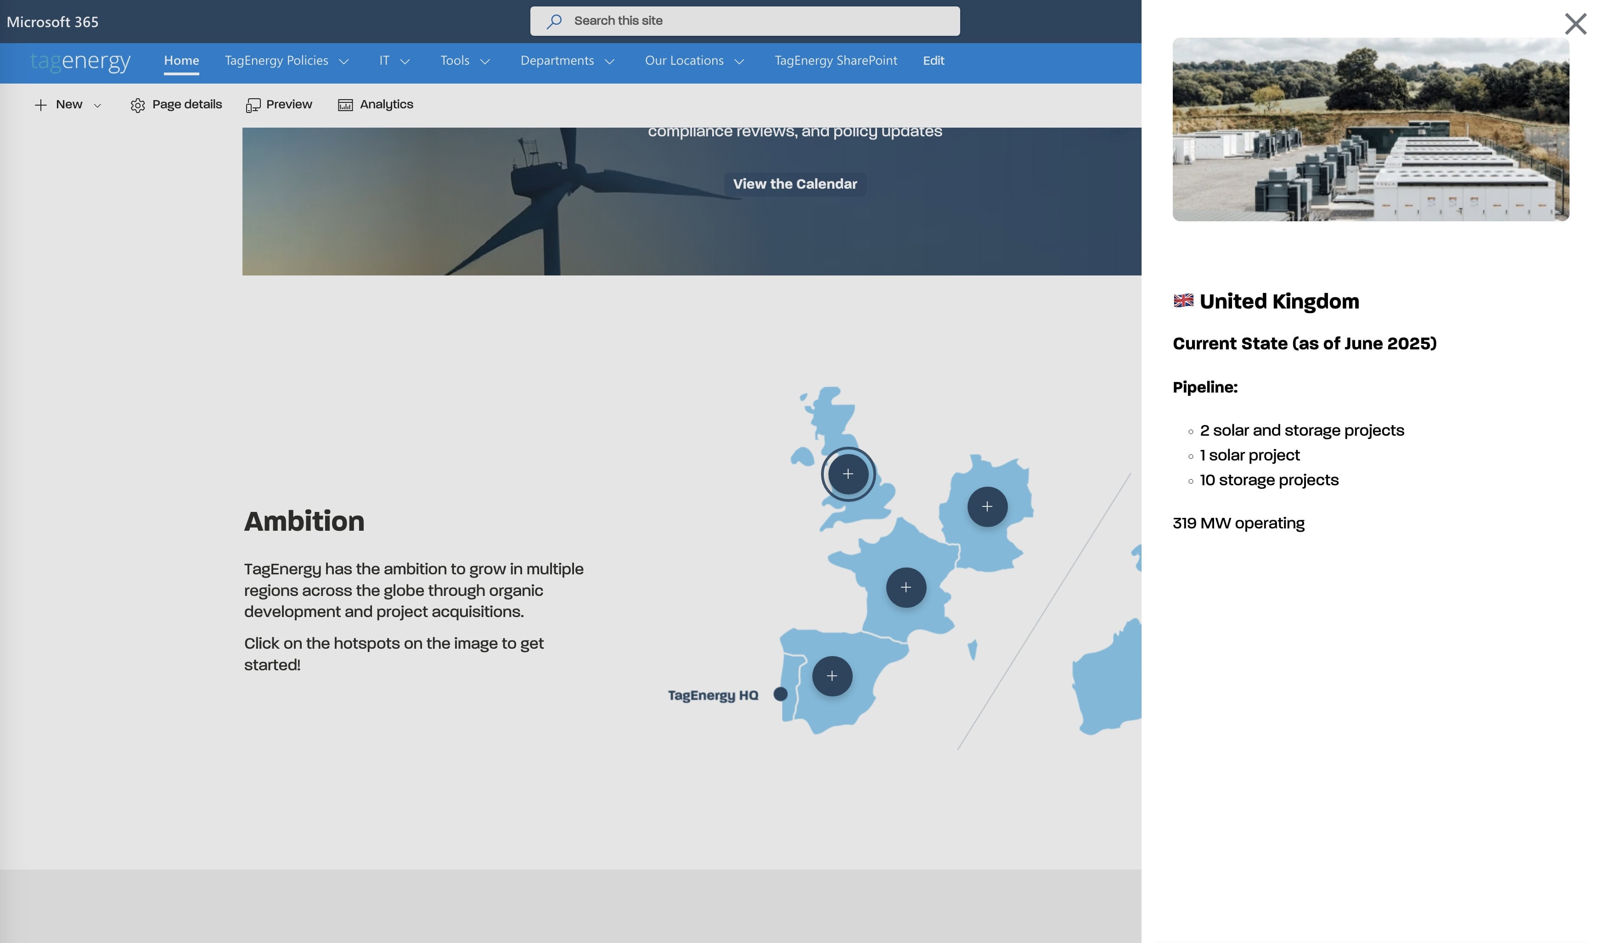Select the France hotspot on the map
1598x943 pixels.
(906, 587)
